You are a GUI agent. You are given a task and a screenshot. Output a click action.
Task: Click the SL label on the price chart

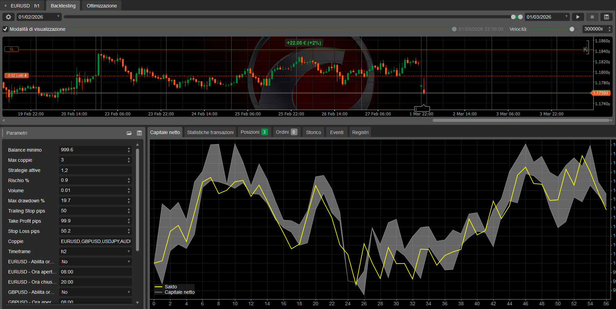coord(11,49)
